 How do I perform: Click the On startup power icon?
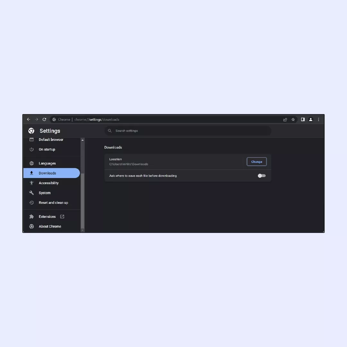click(31, 149)
